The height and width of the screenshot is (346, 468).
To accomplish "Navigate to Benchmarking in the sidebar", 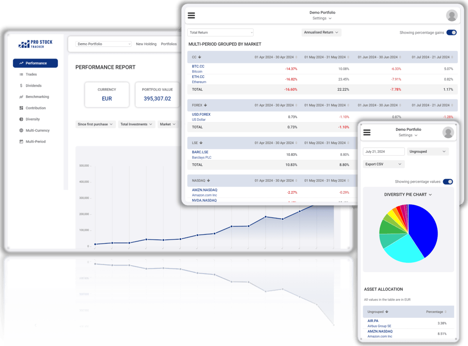I will 37,97.
